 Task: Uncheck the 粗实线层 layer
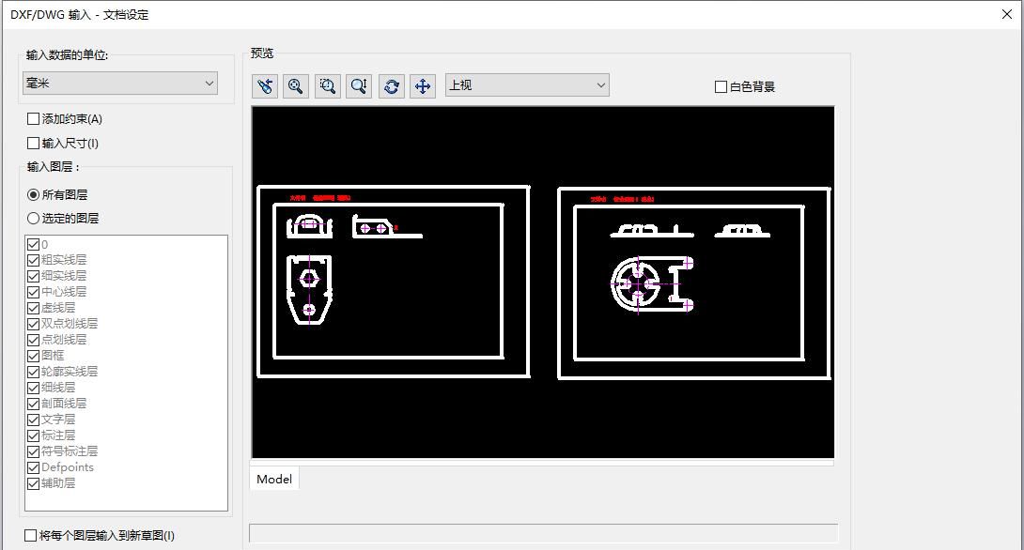point(33,260)
